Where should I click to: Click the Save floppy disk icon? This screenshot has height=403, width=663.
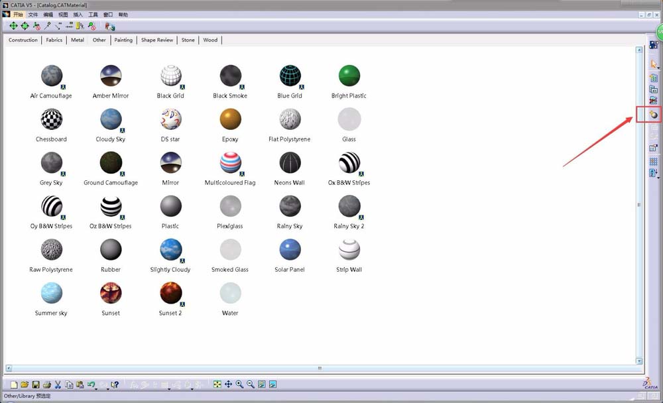click(36, 384)
